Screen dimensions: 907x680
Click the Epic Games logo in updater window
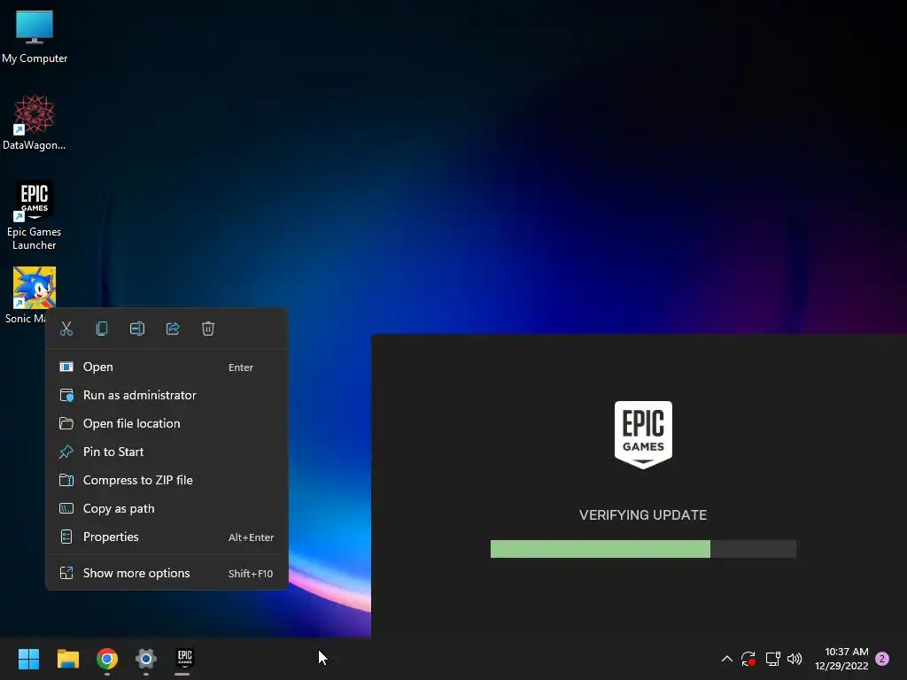coord(643,435)
